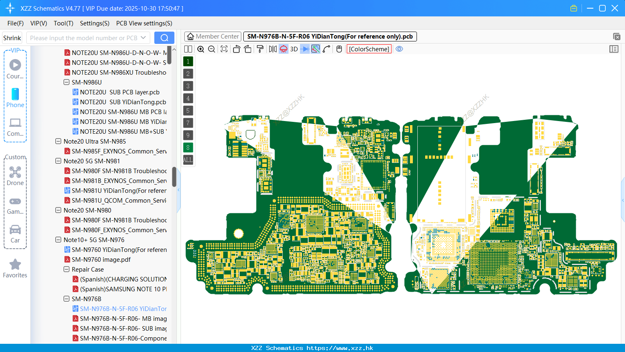Select PCB layer 3
625x352 pixels.
188,86
